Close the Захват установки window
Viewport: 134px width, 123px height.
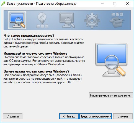click(x=127, y=4)
